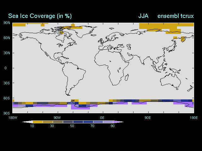Select the 60–70% royal blue legend swatch
Viewport: 202px width, 151px height.
pos(88,122)
